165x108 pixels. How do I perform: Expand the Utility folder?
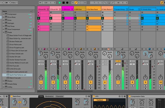pos(3,87)
